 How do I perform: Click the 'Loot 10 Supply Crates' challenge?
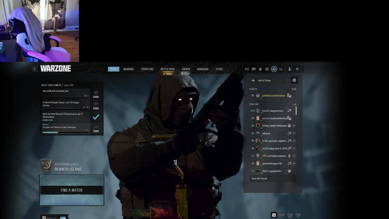66,105
